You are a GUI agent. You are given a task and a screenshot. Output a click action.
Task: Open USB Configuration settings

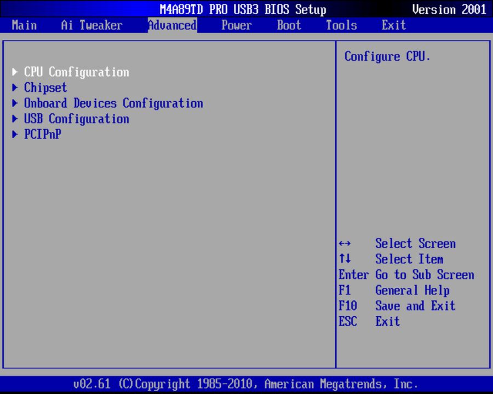click(x=76, y=119)
